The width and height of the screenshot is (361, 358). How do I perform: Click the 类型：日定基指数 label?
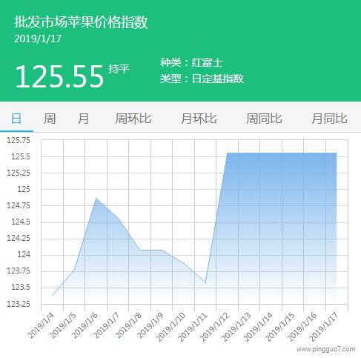202,79
